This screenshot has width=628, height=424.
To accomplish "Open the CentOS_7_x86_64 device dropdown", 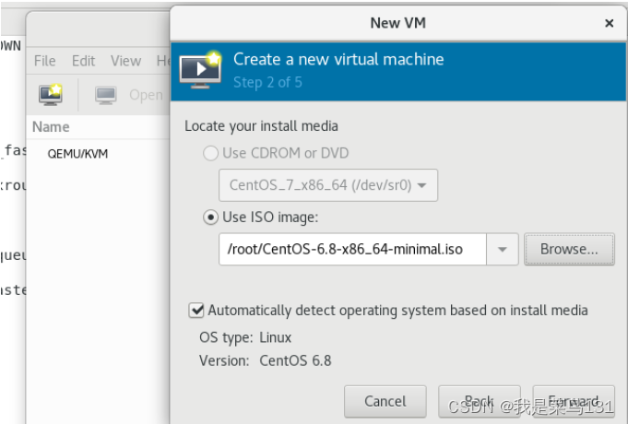I will point(328,185).
